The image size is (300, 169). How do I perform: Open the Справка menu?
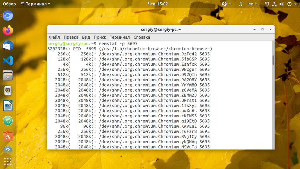[142, 37]
